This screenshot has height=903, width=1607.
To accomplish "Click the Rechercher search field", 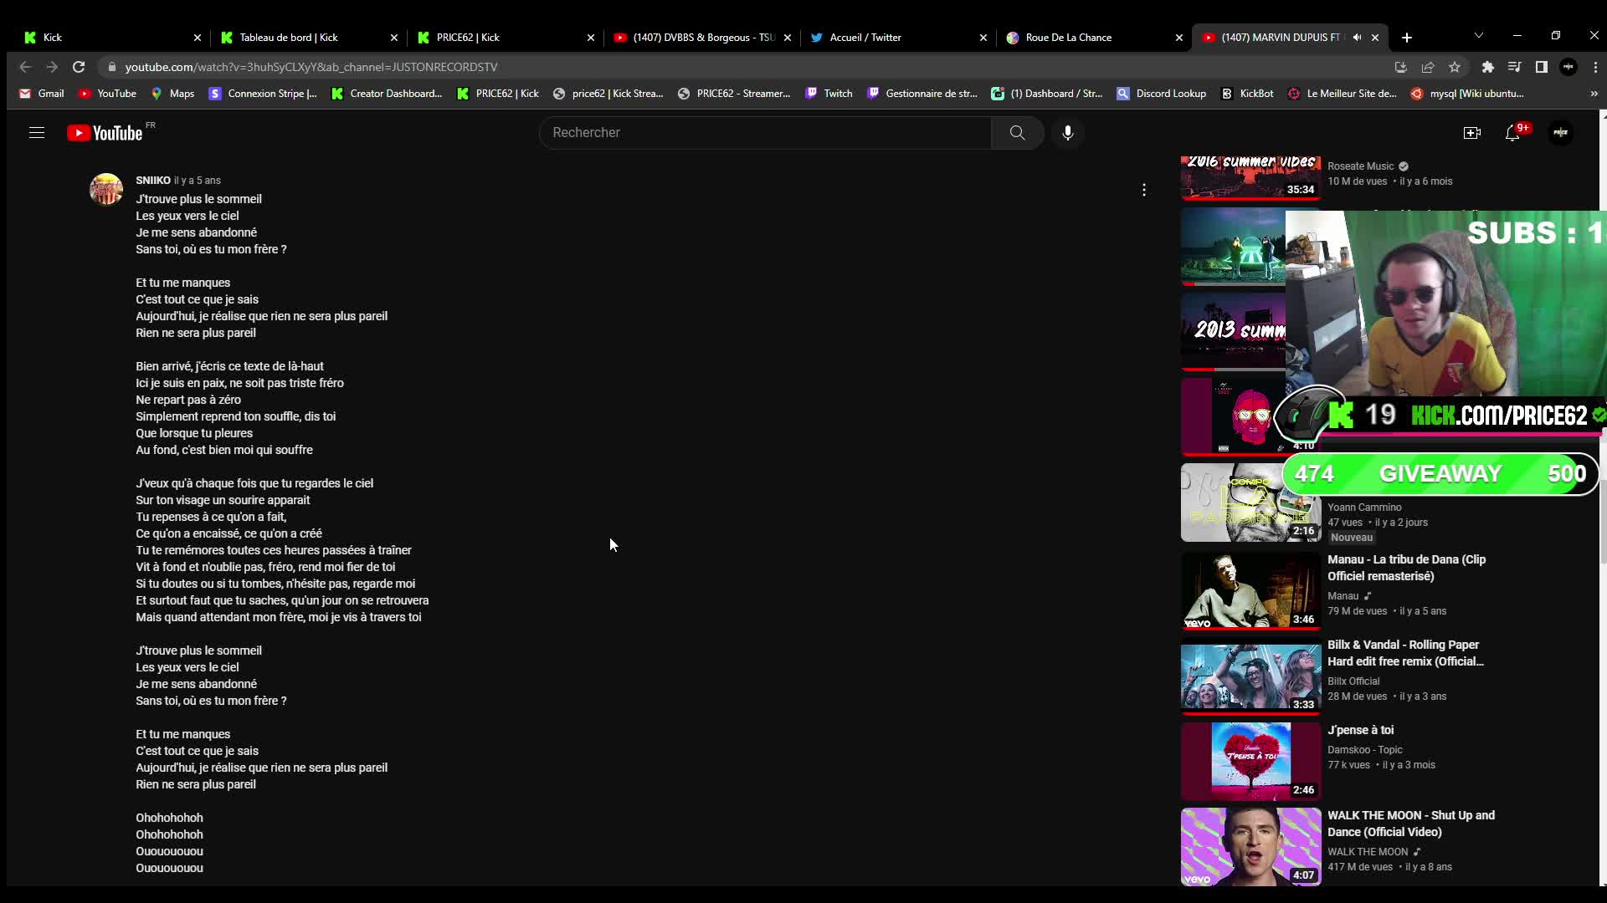I will pos(765,133).
